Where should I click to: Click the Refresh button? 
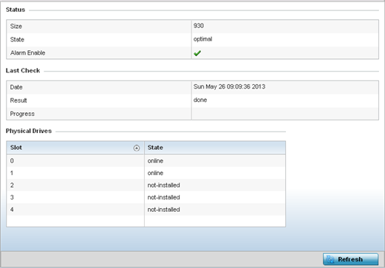click(350, 259)
